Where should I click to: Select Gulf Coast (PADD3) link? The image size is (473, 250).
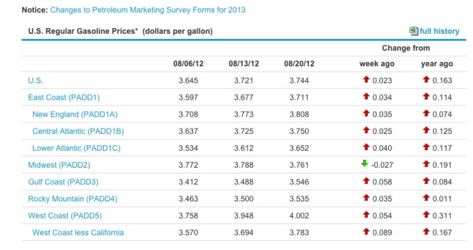point(63,182)
